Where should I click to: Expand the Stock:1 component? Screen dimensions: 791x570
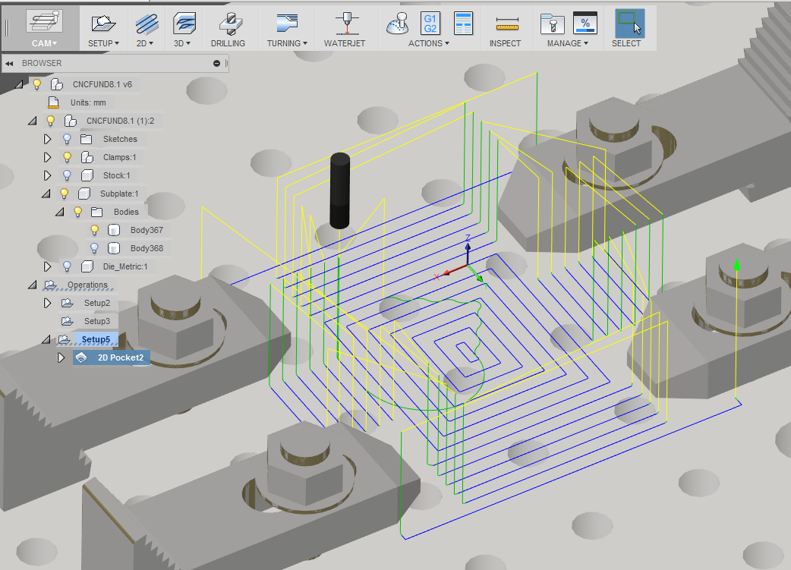47,175
